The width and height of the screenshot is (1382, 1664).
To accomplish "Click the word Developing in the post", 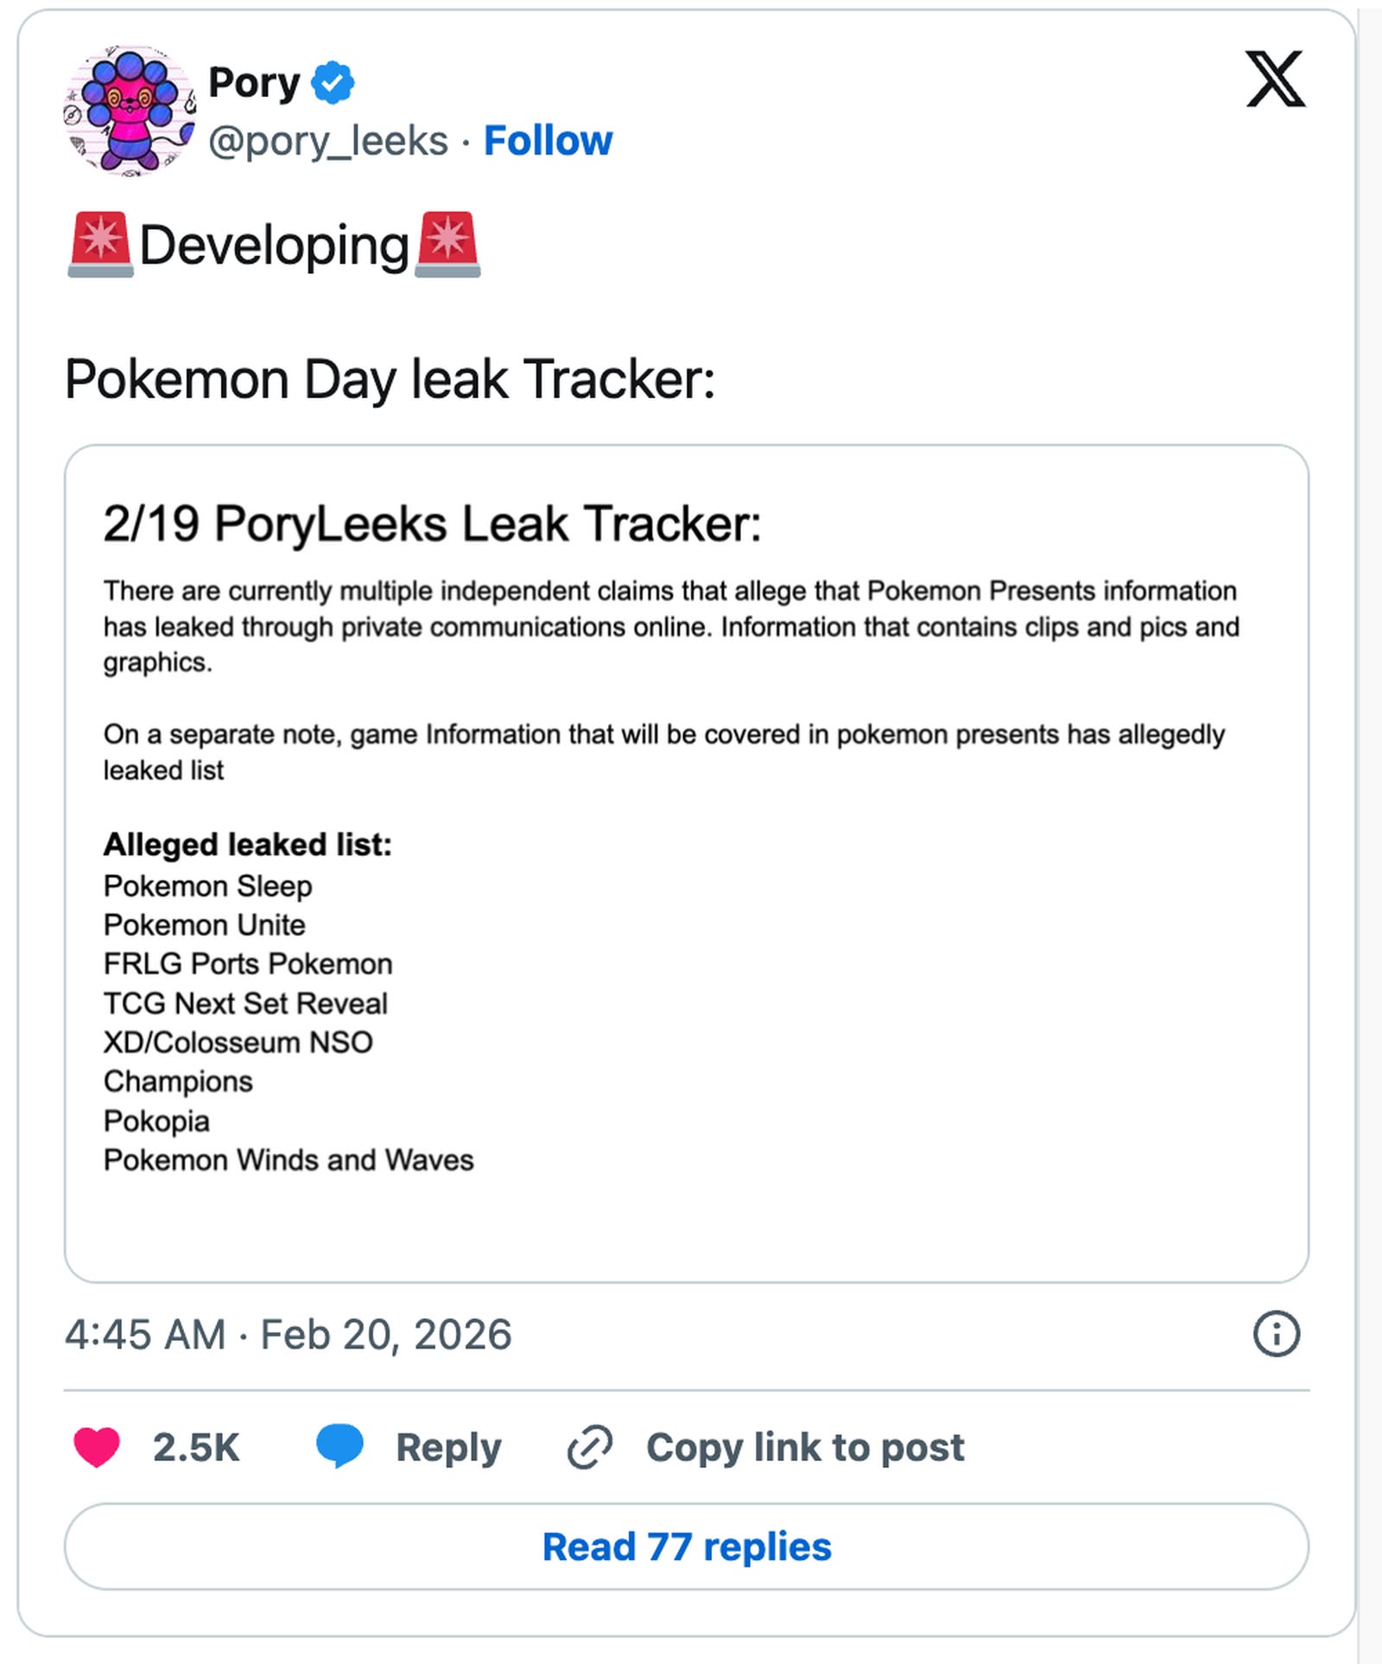I will click(x=274, y=245).
